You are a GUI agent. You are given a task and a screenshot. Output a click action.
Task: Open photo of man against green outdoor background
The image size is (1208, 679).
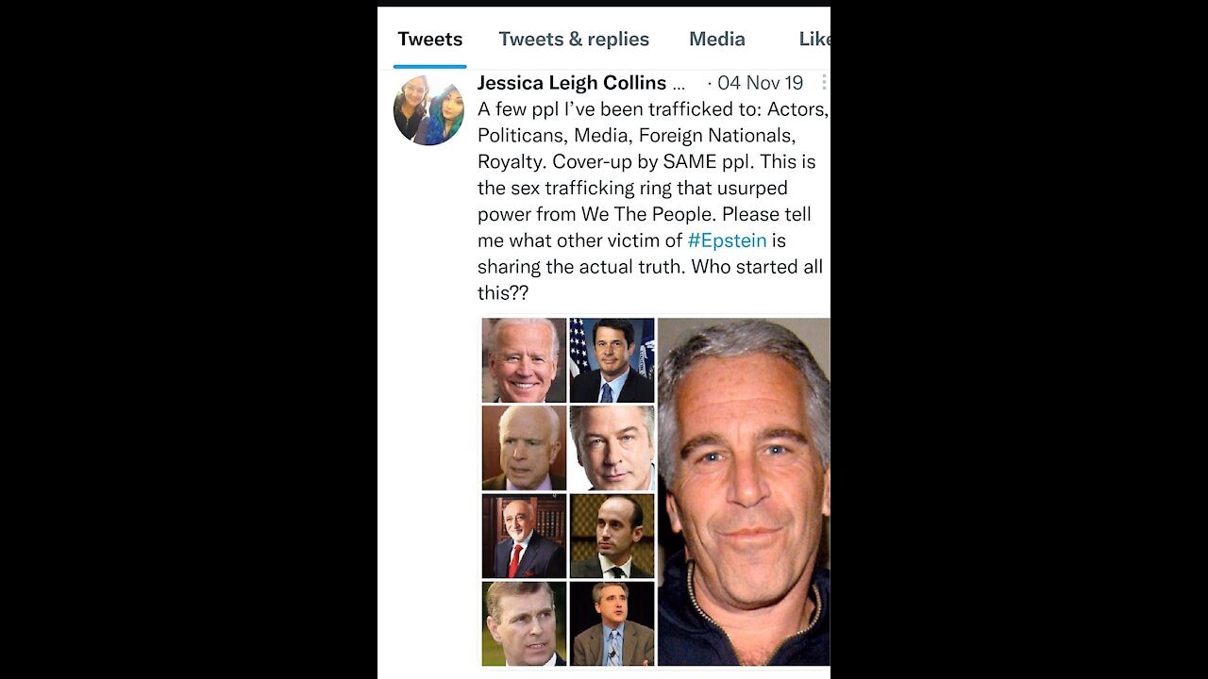click(524, 623)
